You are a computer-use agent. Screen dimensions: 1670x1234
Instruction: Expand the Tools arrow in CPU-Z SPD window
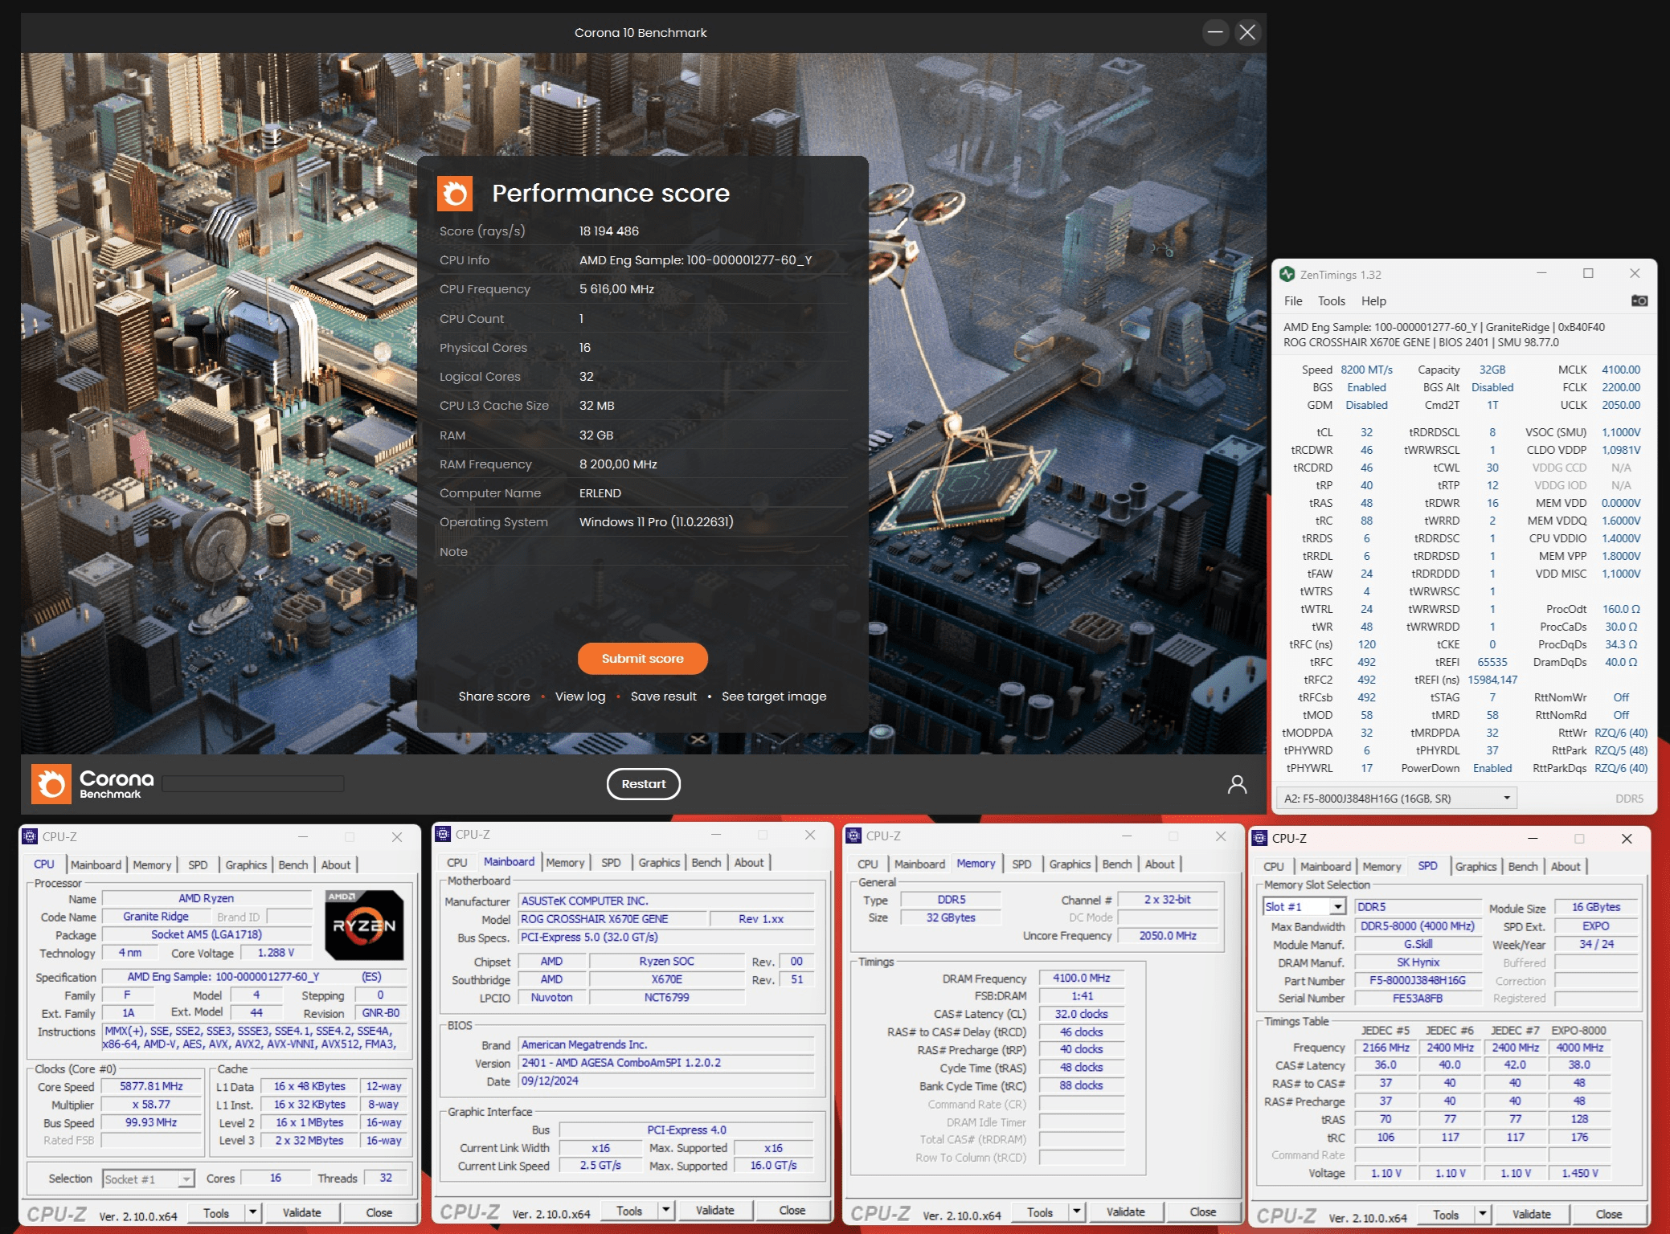(x=1483, y=1214)
